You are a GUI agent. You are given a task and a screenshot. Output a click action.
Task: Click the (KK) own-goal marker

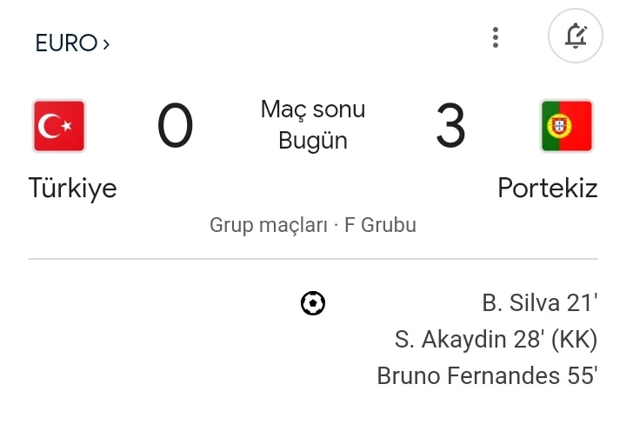575,340
